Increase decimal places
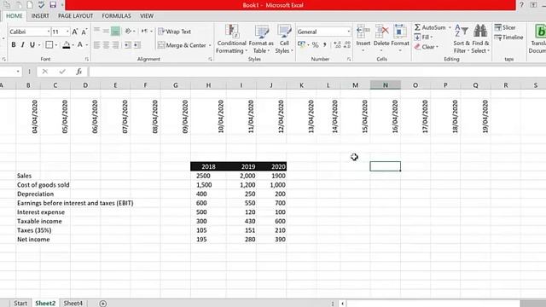The image size is (546, 307). click(x=337, y=45)
